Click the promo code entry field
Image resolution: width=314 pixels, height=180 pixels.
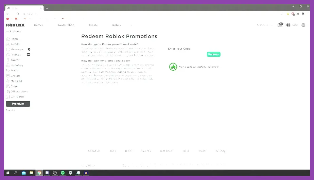(x=187, y=54)
